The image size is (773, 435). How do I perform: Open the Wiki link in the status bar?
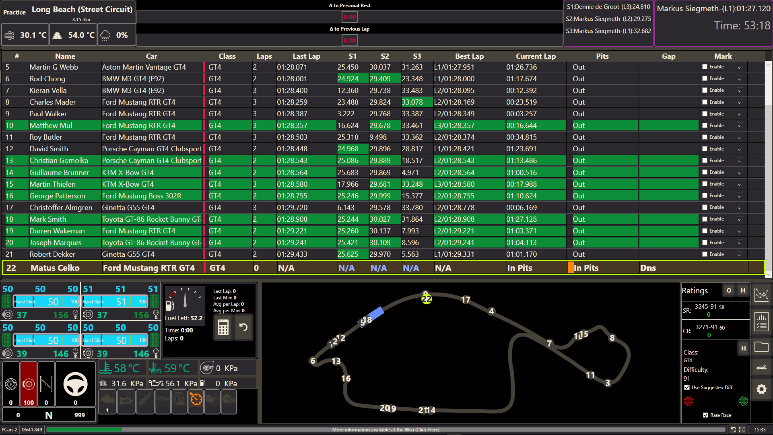[x=385, y=430]
